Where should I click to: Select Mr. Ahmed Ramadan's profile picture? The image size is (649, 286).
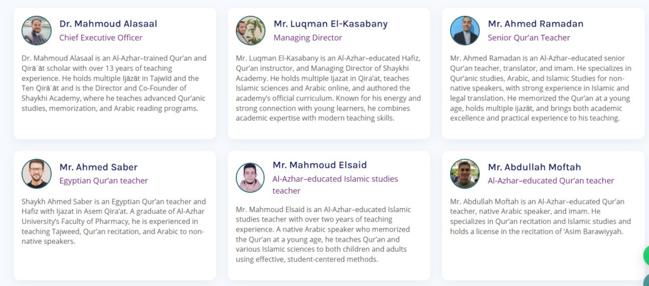[465, 30]
